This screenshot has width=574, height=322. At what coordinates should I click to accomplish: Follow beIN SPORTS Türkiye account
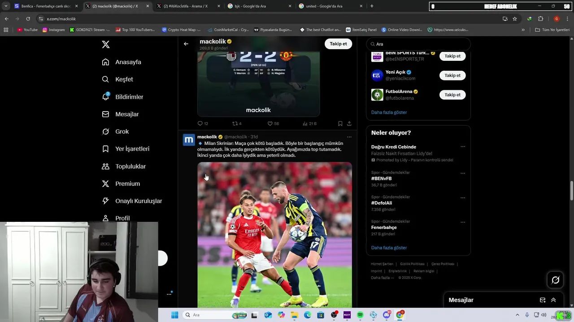pyautogui.click(x=452, y=56)
